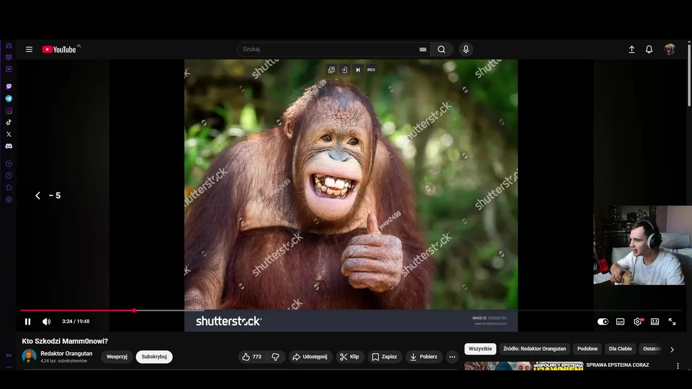Open more actions three-dot menu

click(x=452, y=357)
